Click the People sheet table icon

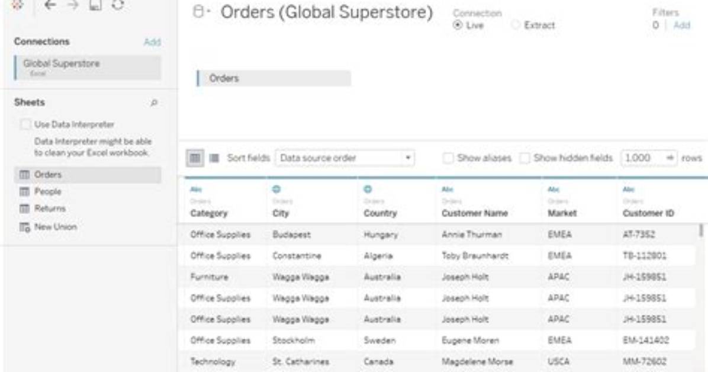[24, 192]
